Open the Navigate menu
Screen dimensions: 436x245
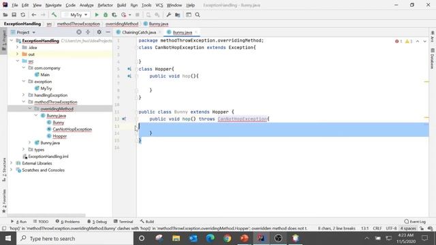tap(53, 5)
